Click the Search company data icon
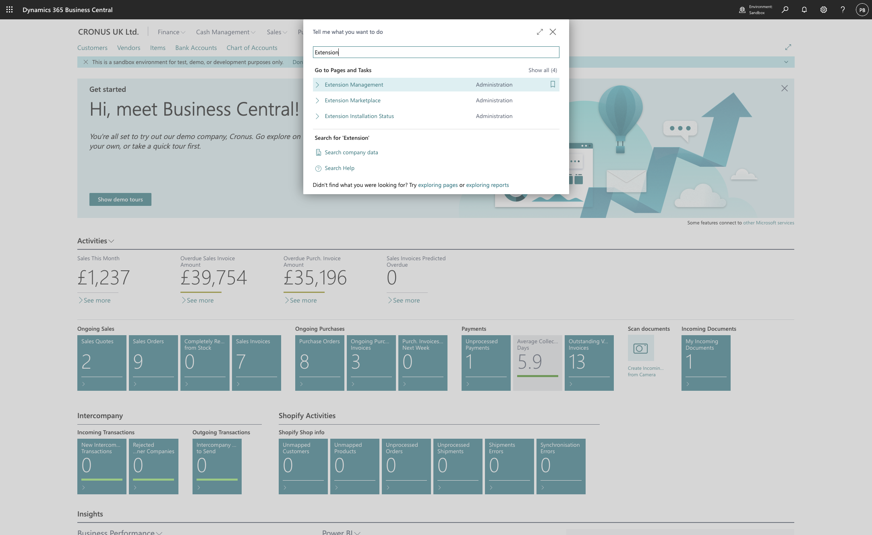872x535 pixels. (318, 152)
